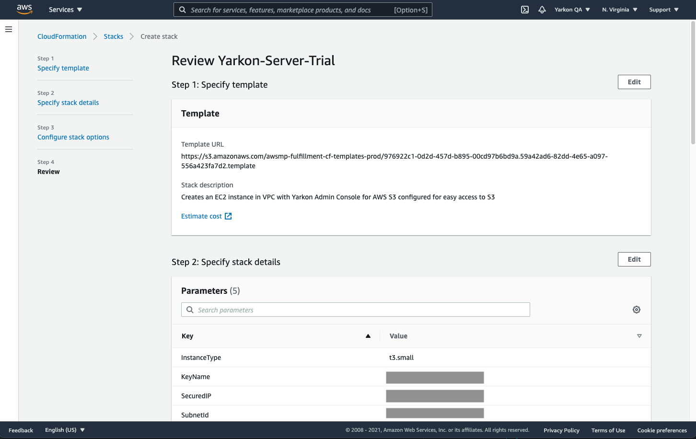Go to Step 1 Specify template
Screen dimensions: 696x439
[x=63, y=68]
